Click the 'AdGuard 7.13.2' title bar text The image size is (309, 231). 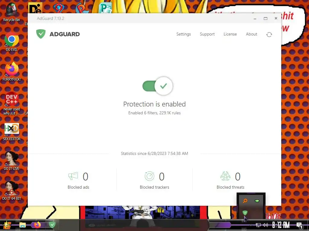click(50, 18)
